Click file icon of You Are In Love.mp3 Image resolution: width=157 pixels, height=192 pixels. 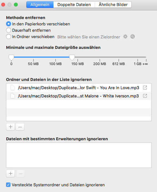click(13, 88)
